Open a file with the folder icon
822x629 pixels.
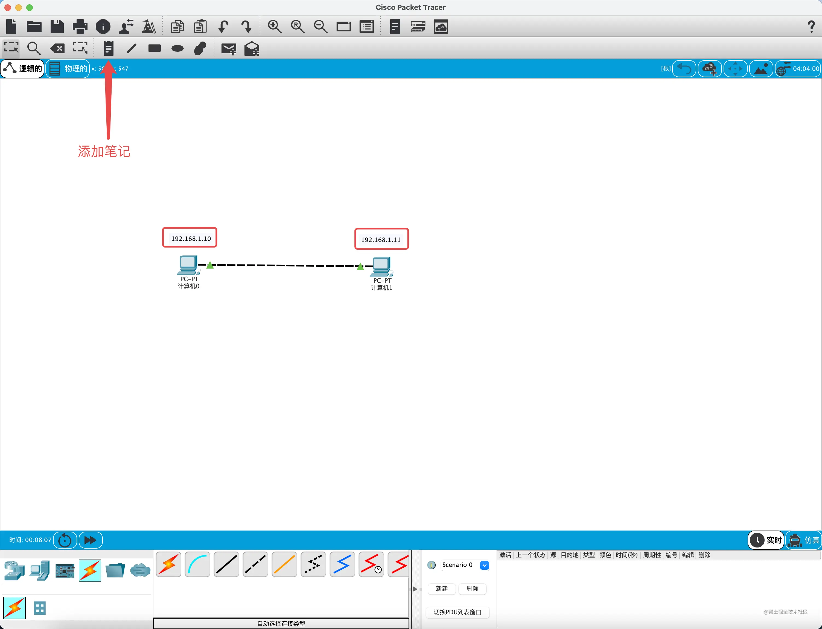pos(34,27)
